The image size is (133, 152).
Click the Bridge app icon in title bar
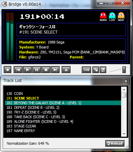4,4
